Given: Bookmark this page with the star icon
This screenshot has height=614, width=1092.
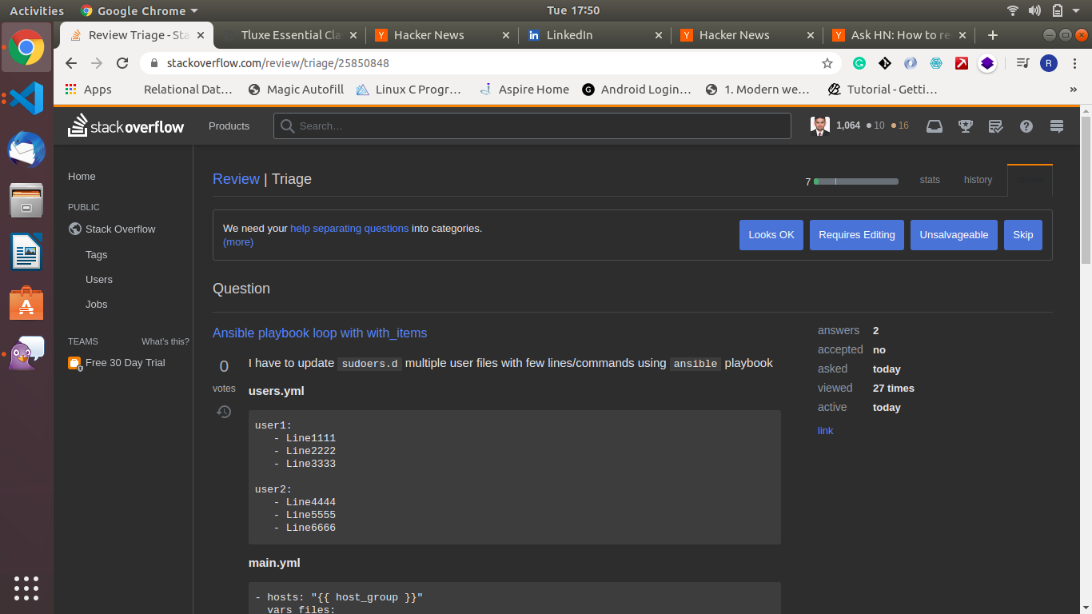Looking at the screenshot, I should pyautogui.click(x=827, y=63).
